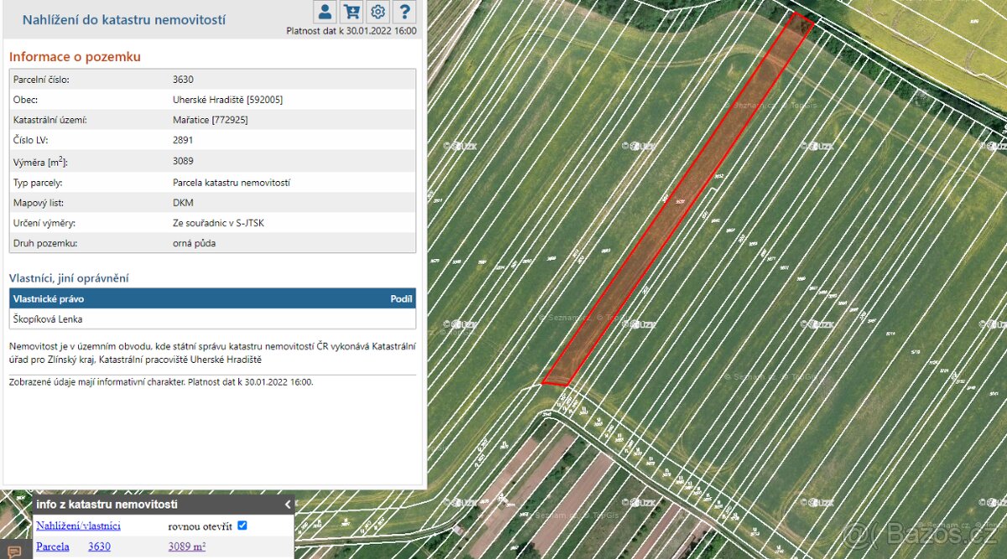Click owner name 'Škopíková Lenka'

tap(48, 319)
